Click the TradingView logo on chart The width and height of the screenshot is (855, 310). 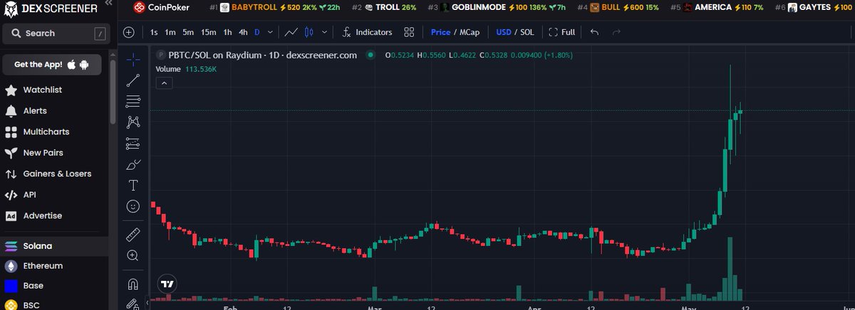point(167,283)
